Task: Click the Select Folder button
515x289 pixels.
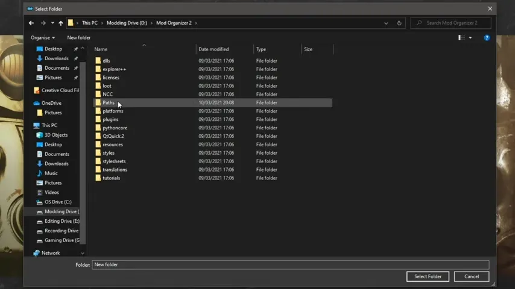Action: pos(428,276)
